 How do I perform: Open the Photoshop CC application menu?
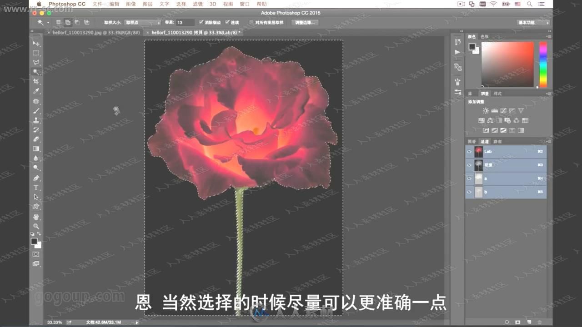click(67, 4)
